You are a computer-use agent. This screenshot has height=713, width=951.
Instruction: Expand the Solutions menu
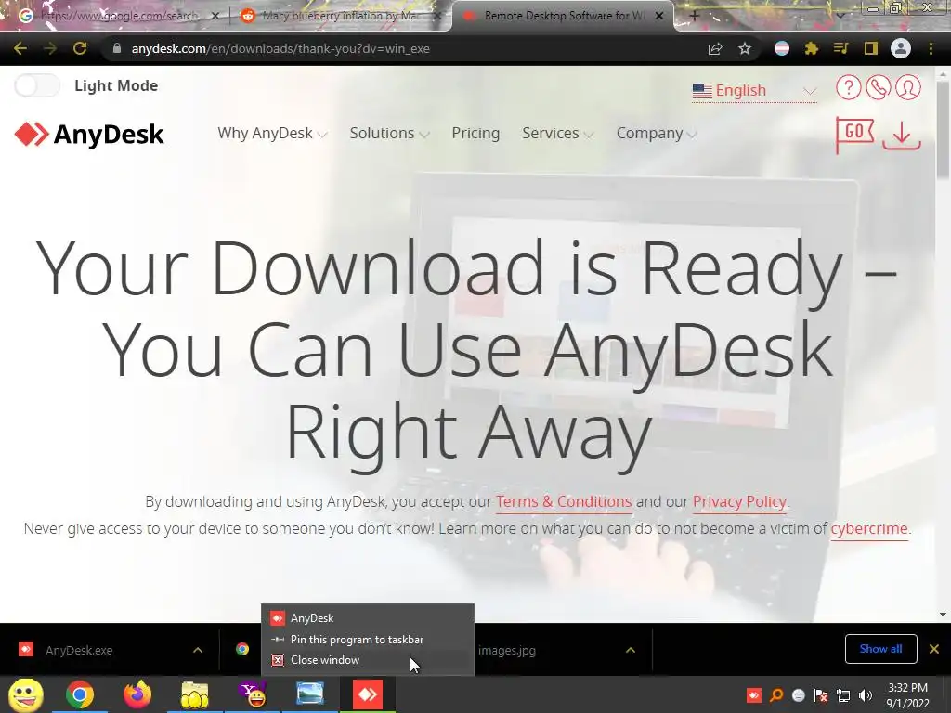coord(389,134)
